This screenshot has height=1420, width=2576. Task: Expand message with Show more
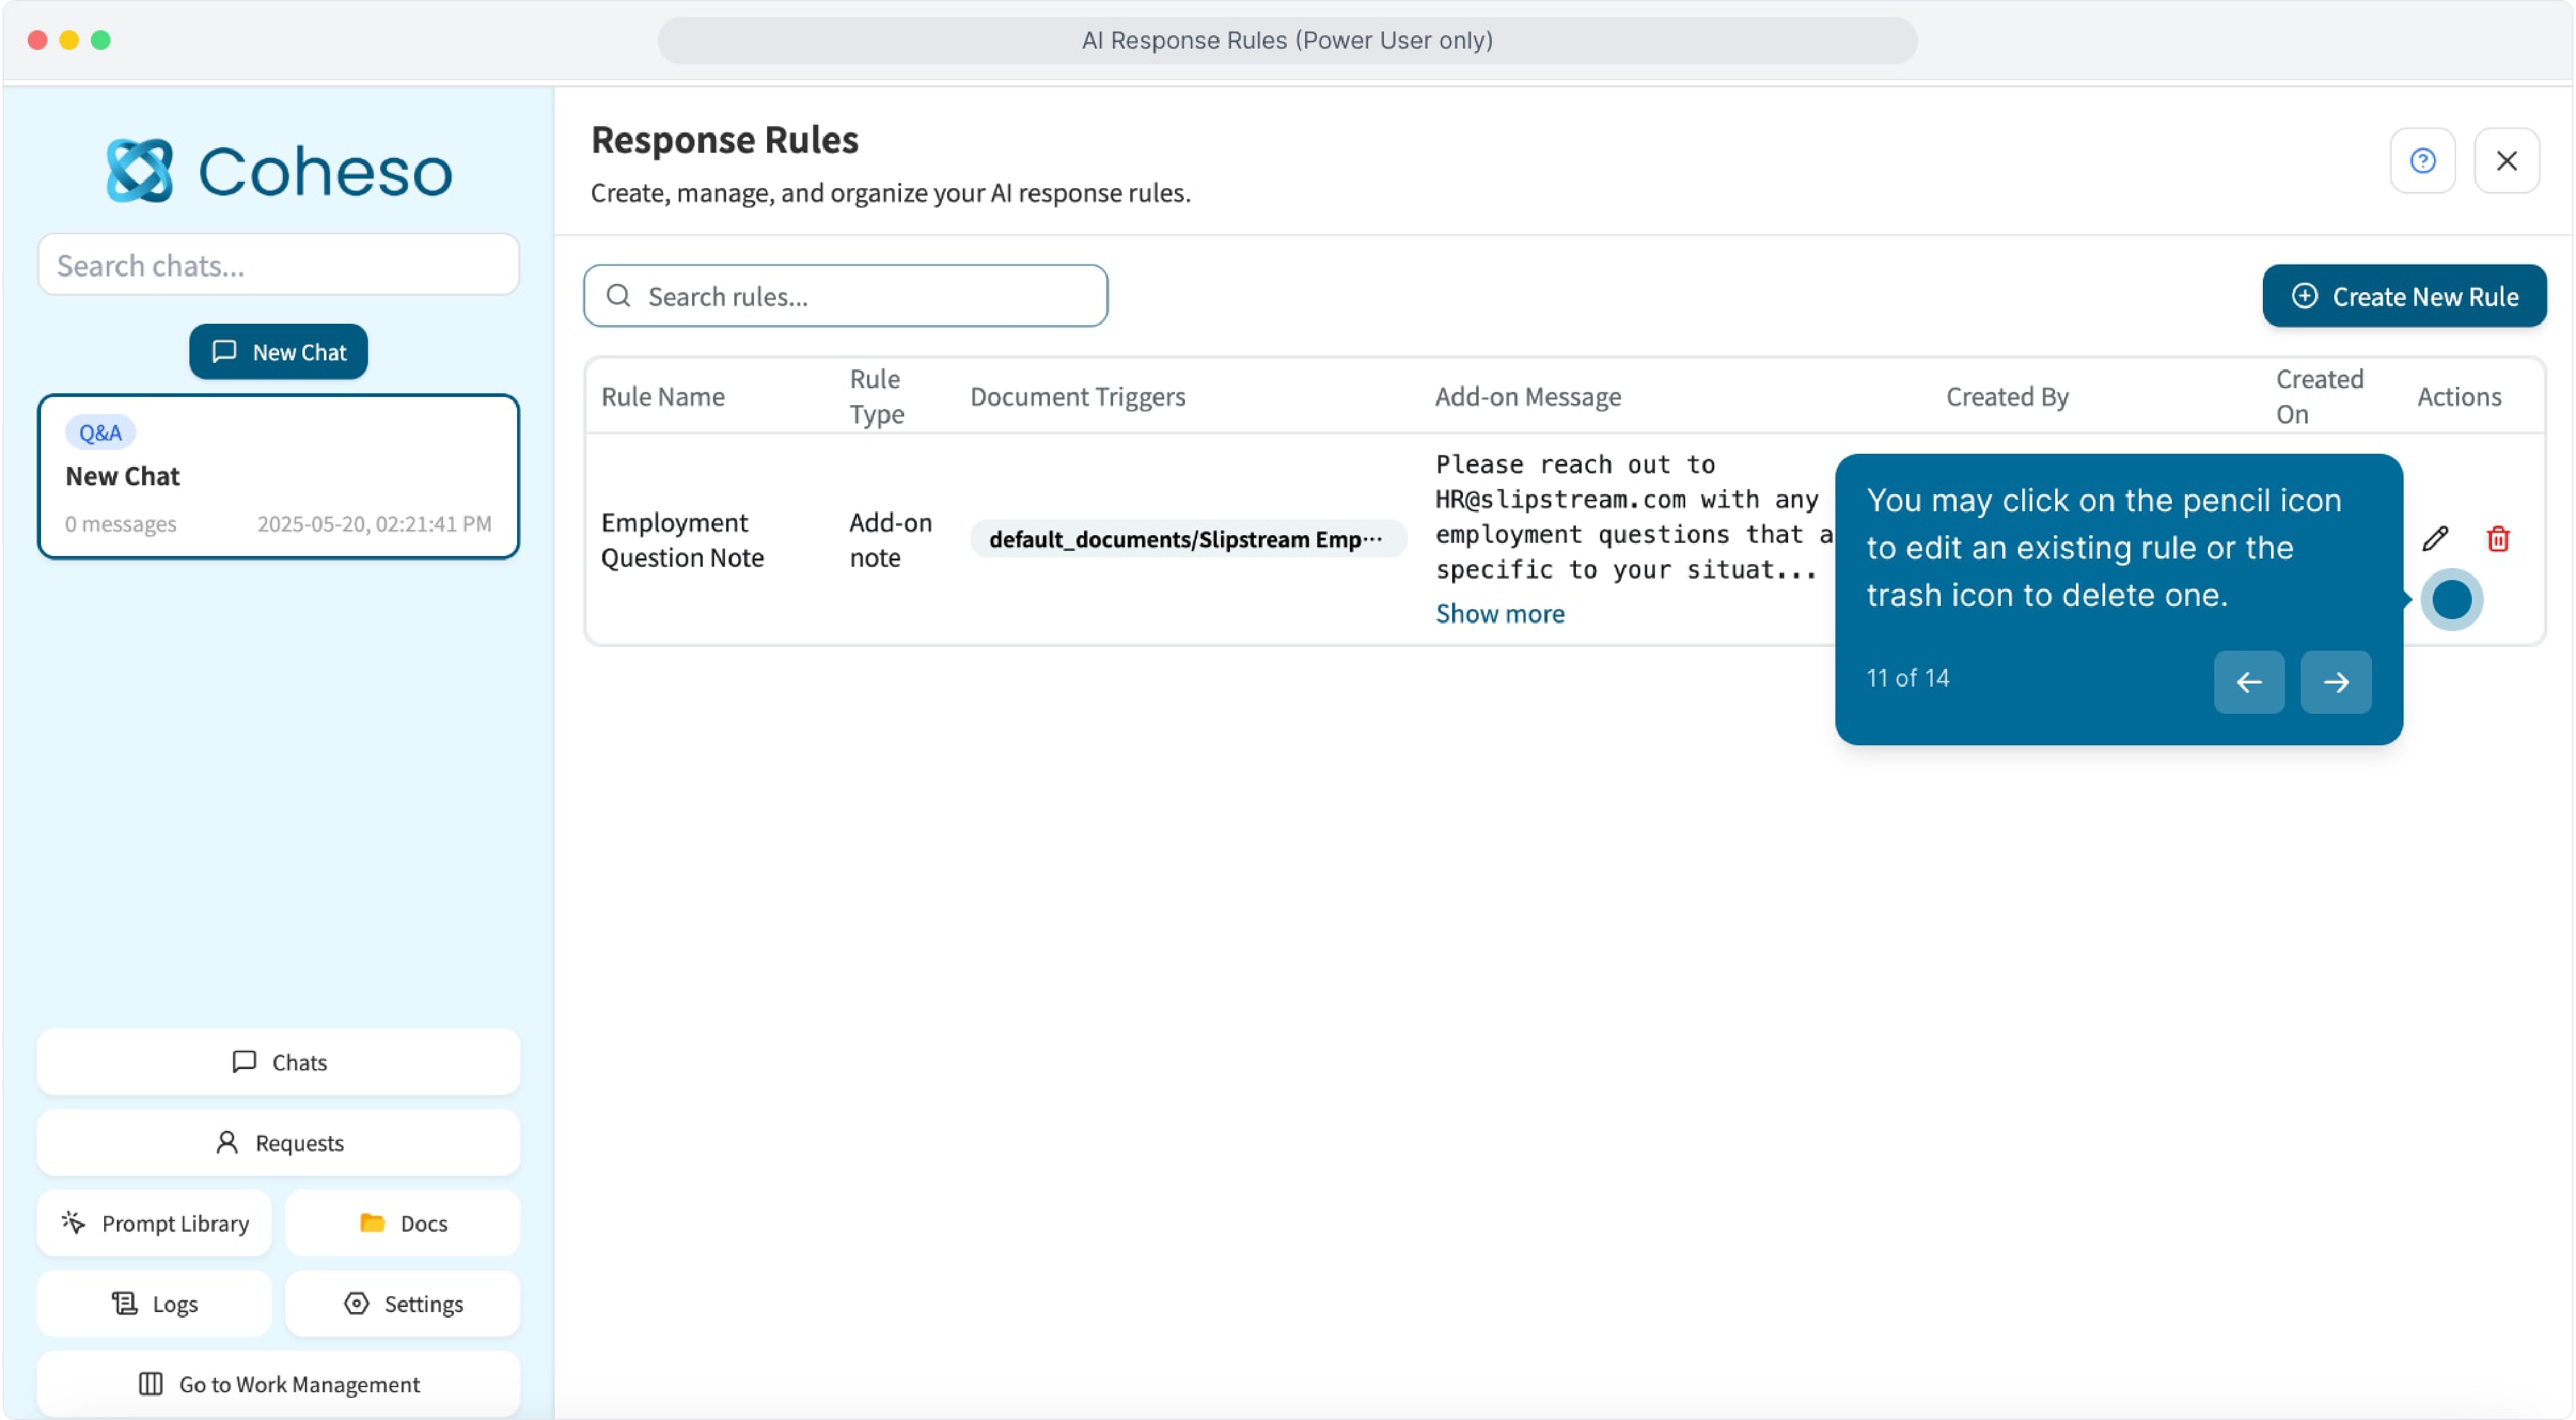coord(1500,613)
